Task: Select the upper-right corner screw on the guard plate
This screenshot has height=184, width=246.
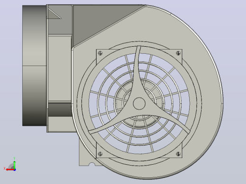Action: (x=178, y=53)
